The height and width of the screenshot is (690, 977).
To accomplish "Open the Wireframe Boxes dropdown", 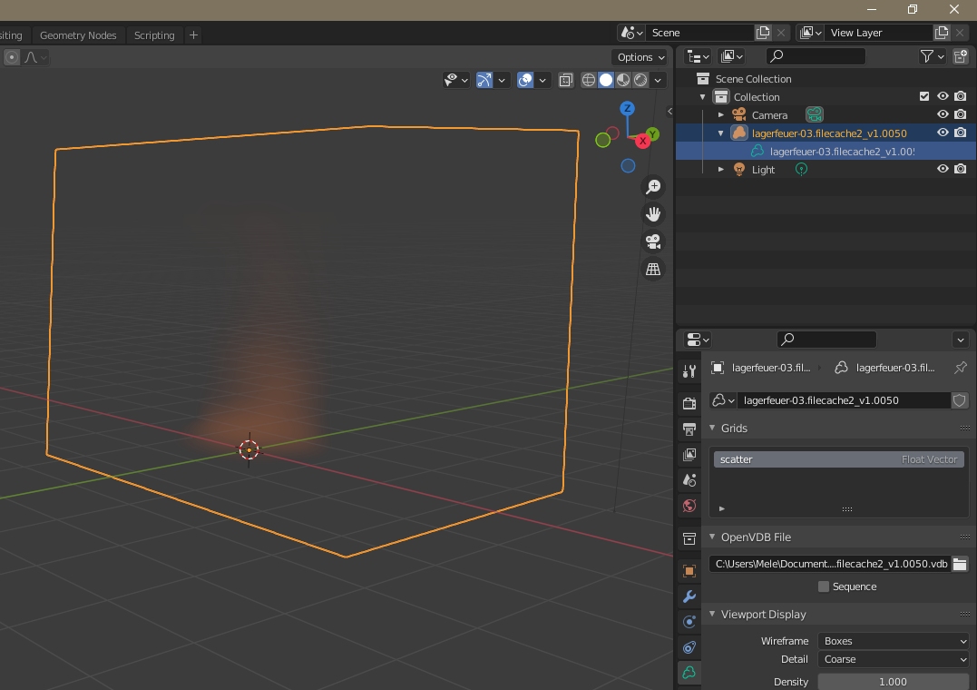I will tap(894, 641).
